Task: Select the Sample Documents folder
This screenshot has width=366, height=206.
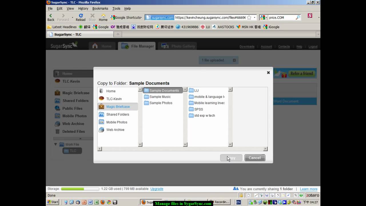Action: [163, 90]
